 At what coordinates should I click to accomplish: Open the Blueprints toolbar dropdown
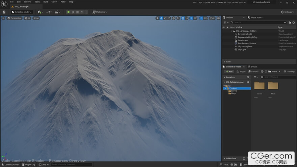coord(49,12)
